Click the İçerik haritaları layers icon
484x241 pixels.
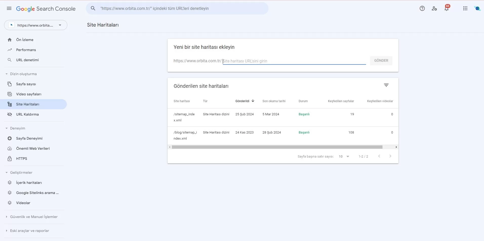coord(10,183)
